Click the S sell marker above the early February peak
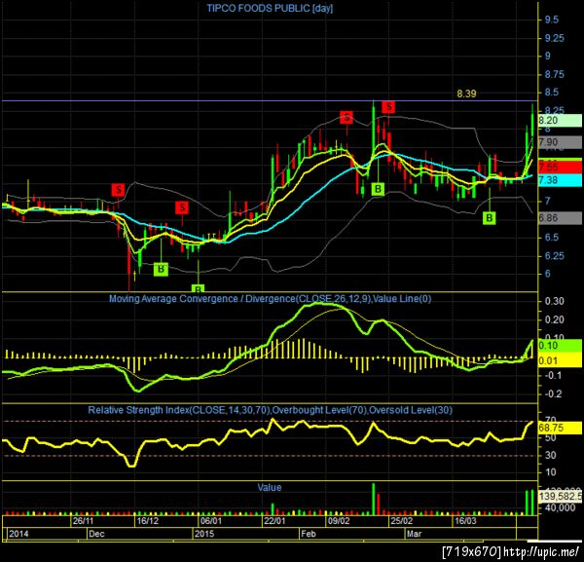This screenshot has width=584, height=562. click(x=347, y=117)
